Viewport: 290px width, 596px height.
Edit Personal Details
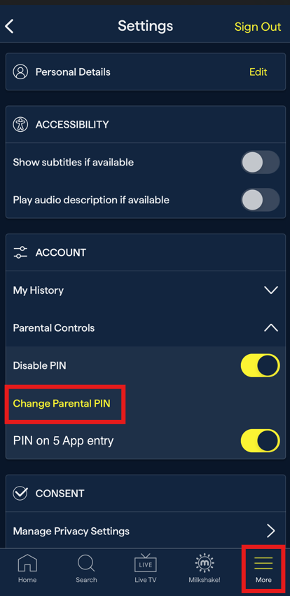(x=258, y=72)
